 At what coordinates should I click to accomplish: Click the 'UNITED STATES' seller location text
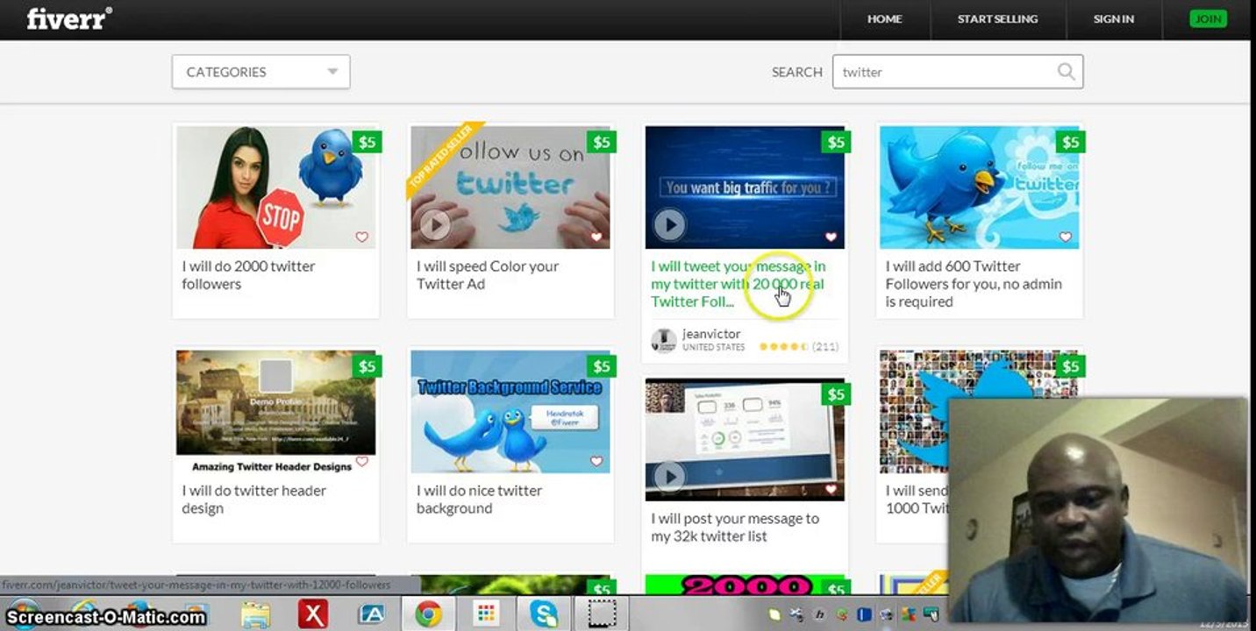click(713, 348)
